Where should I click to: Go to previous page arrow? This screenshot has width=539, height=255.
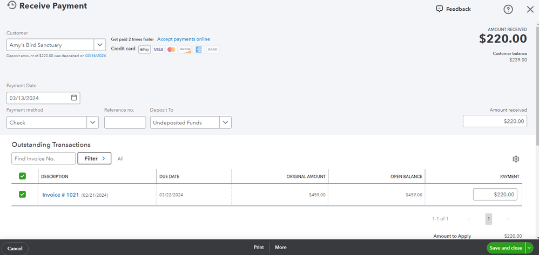[x=469, y=219]
